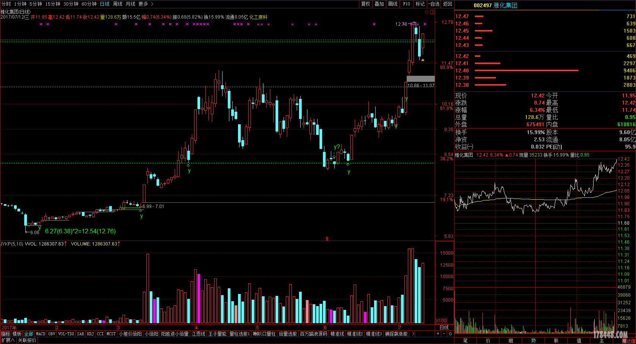Image resolution: width=636 pixels, height=344 pixels.
Task: Select the 王子量能 indicator
Action: click(x=217, y=334)
